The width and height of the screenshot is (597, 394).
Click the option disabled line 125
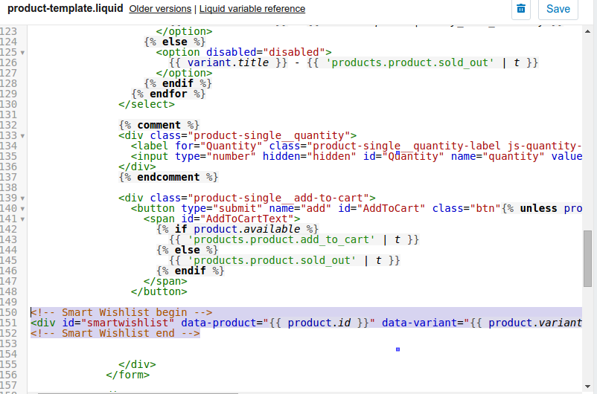[243, 52]
